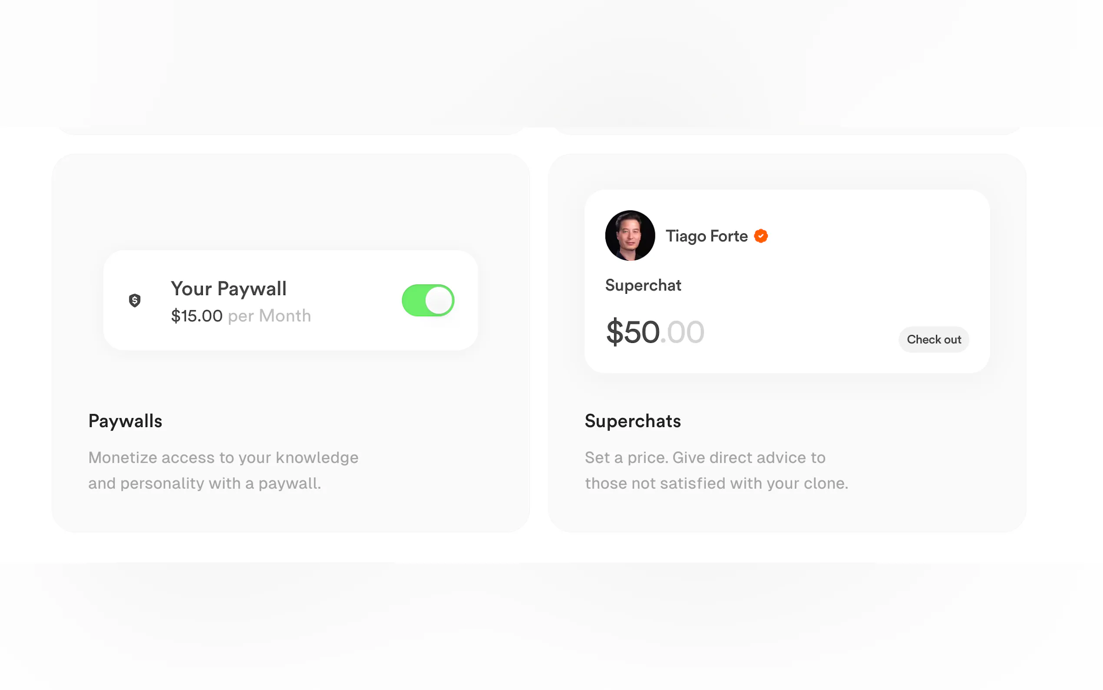Open Tiago Forte's profile avatar

pyautogui.click(x=630, y=236)
